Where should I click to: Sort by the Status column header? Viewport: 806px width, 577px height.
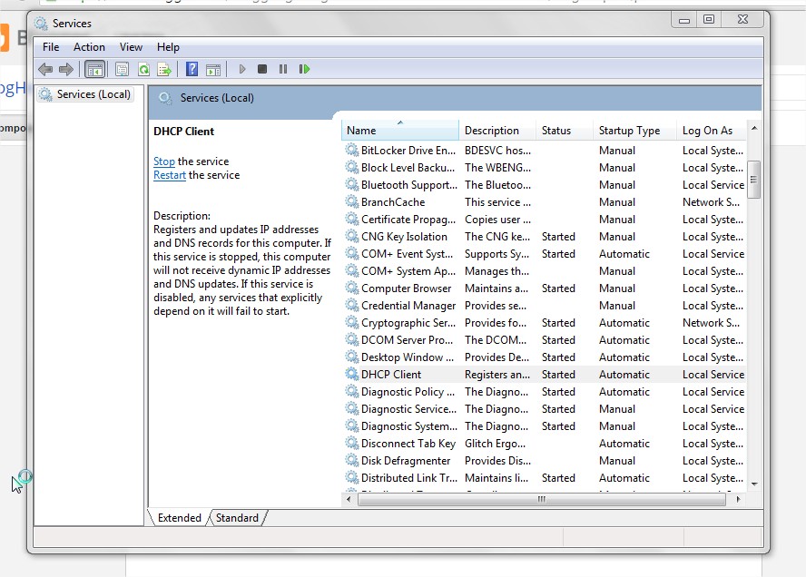click(565, 130)
